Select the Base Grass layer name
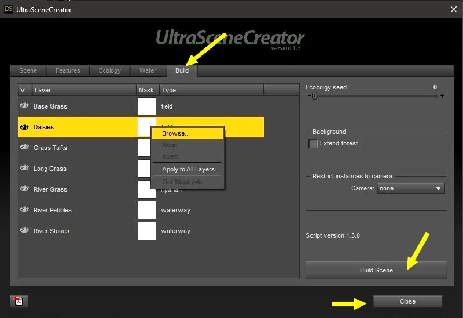The width and height of the screenshot is (463, 318). point(50,106)
